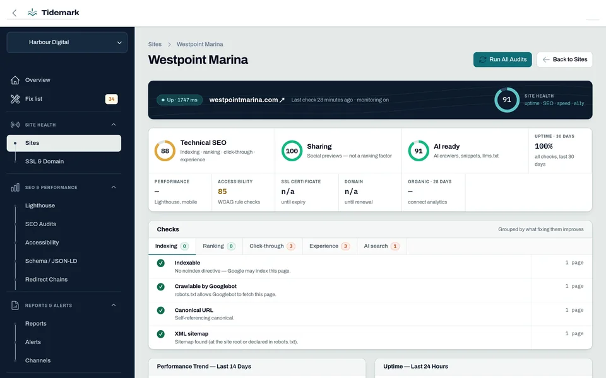Click the Westpoint Marina breadcrumb text
606x378 pixels.
(x=199, y=44)
